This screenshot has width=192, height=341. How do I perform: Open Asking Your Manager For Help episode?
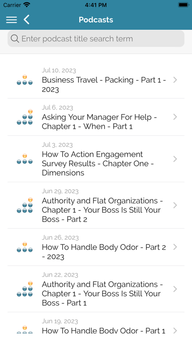(96, 117)
